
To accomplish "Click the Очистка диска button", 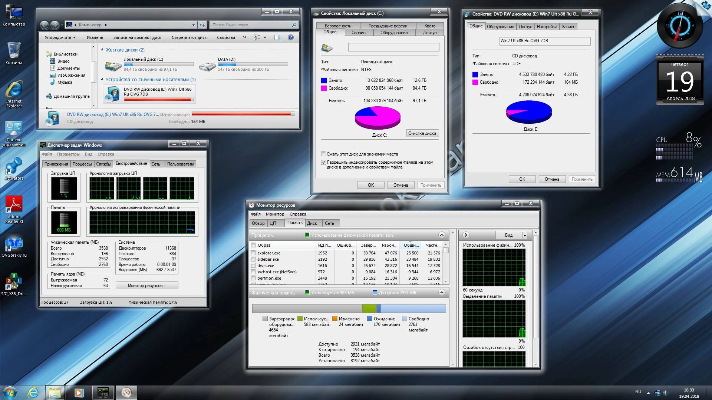I will coord(422,133).
